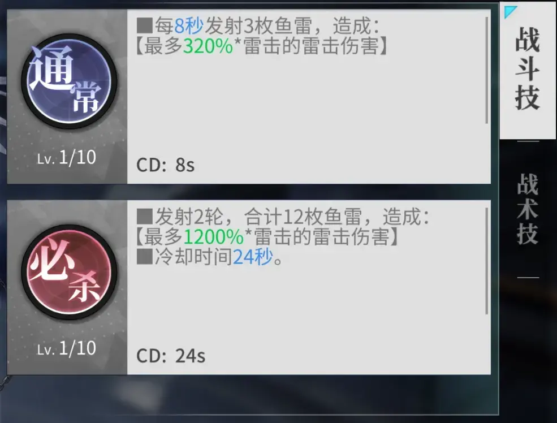Screen dimensions: 557x423
Task: Click the CD: 8s cooldown label
Action: coord(166,165)
